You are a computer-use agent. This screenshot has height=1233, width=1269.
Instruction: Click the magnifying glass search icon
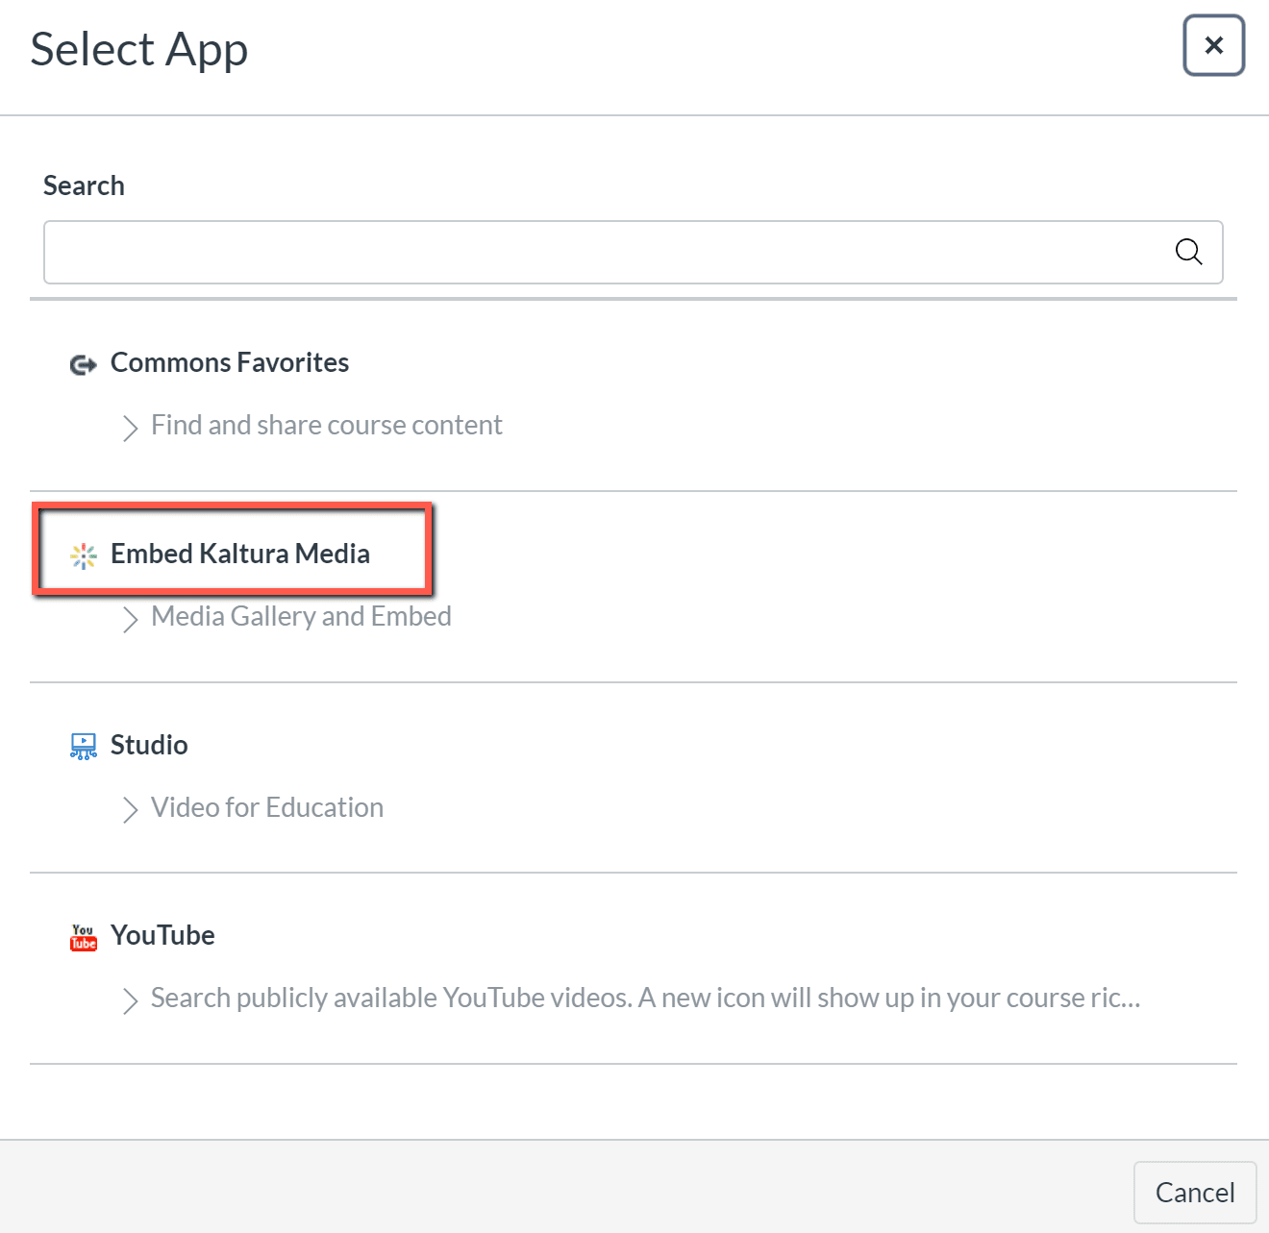1189,252
